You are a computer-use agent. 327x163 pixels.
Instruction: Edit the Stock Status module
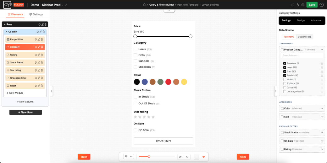39,62
